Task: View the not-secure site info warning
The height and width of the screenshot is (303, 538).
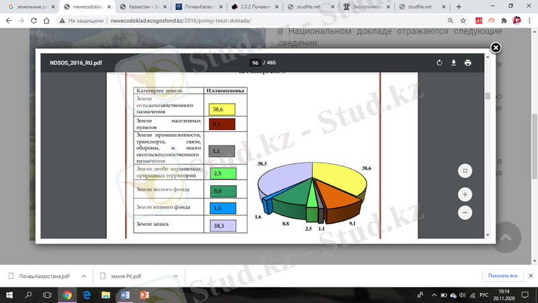Action: click(x=81, y=21)
